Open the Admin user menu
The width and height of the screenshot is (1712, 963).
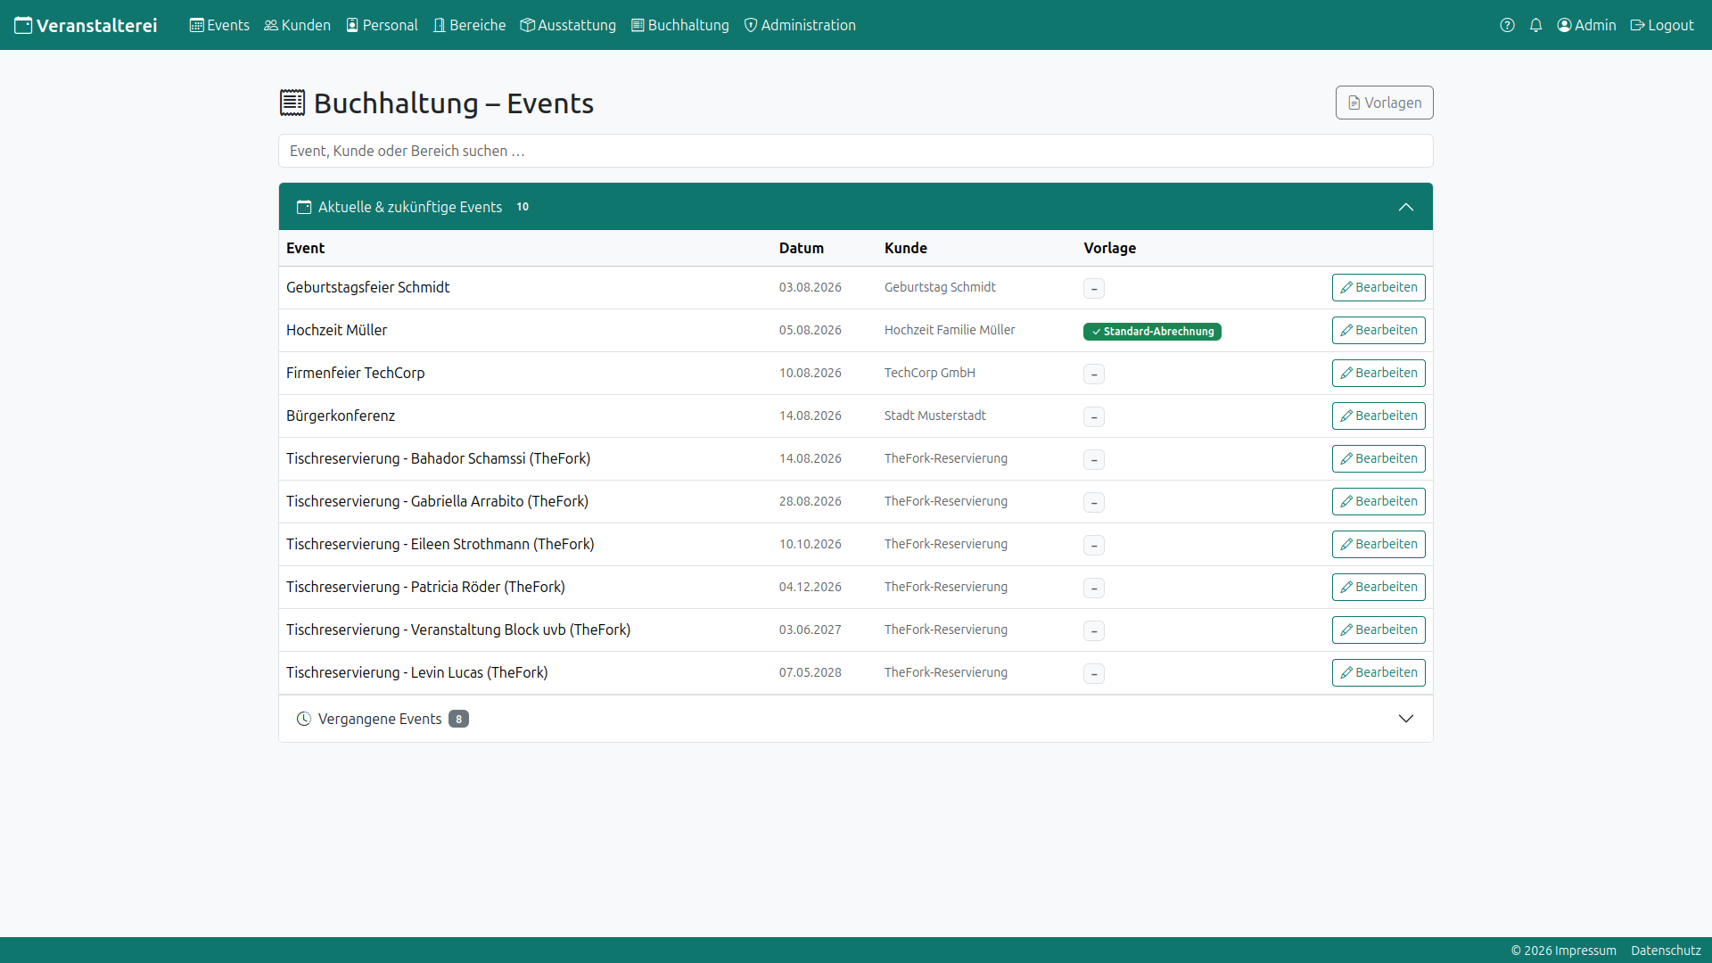1586,25
